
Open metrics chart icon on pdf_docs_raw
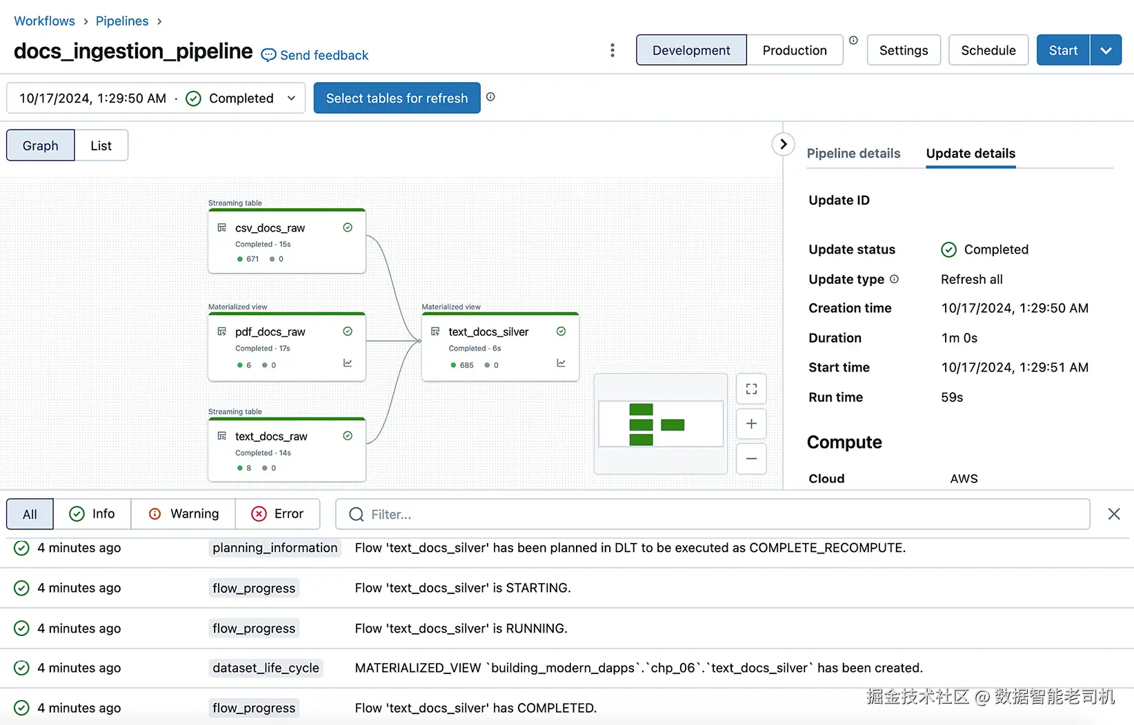click(348, 363)
